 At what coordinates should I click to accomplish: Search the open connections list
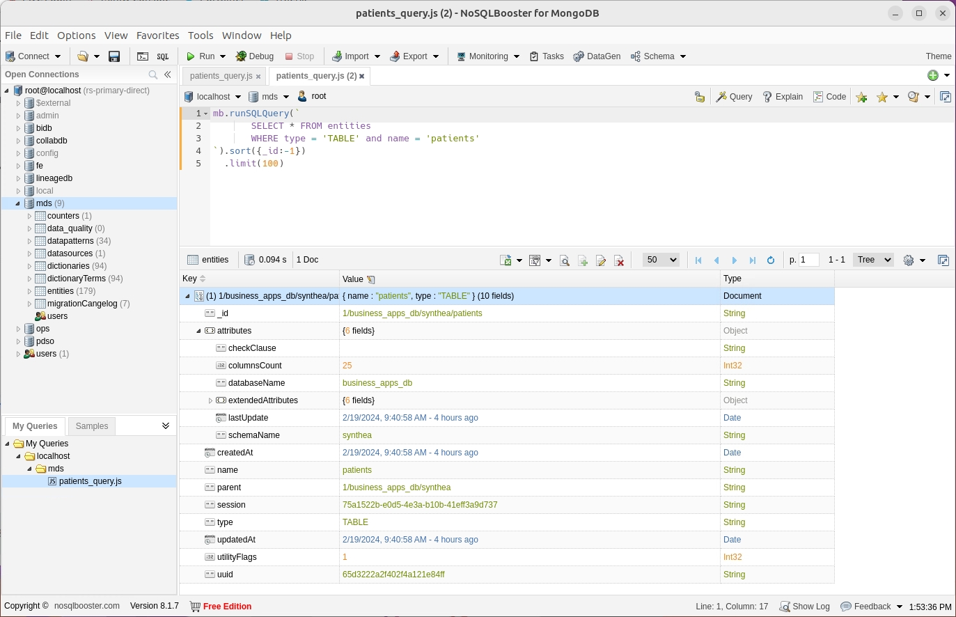pyautogui.click(x=153, y=75)
